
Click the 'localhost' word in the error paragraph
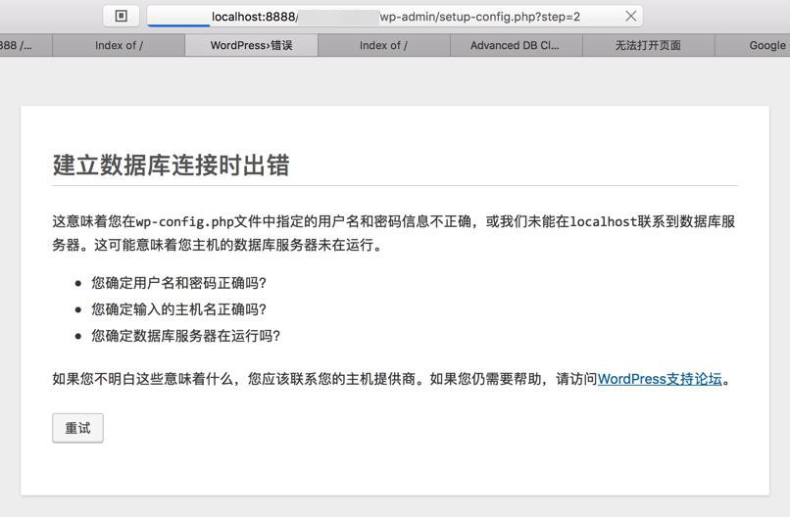point(603,221)
